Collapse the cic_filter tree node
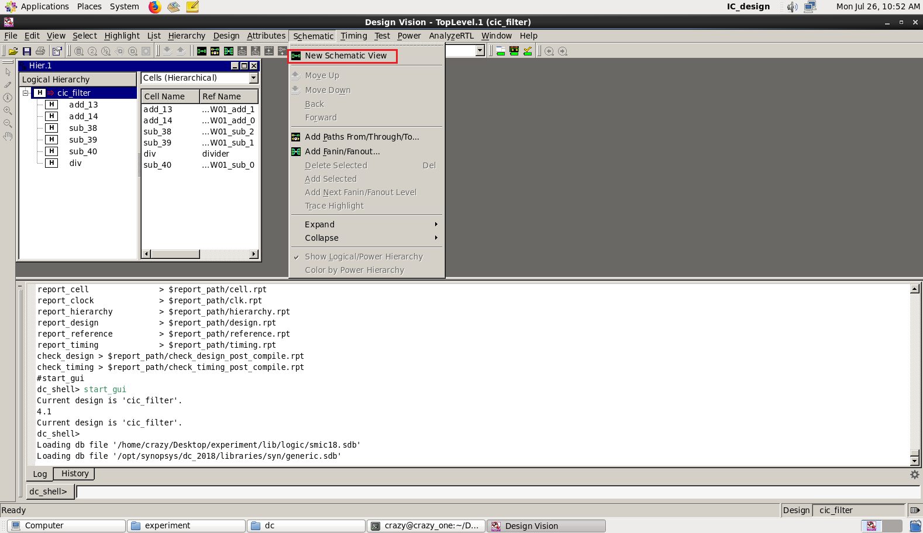 (26, 93)
